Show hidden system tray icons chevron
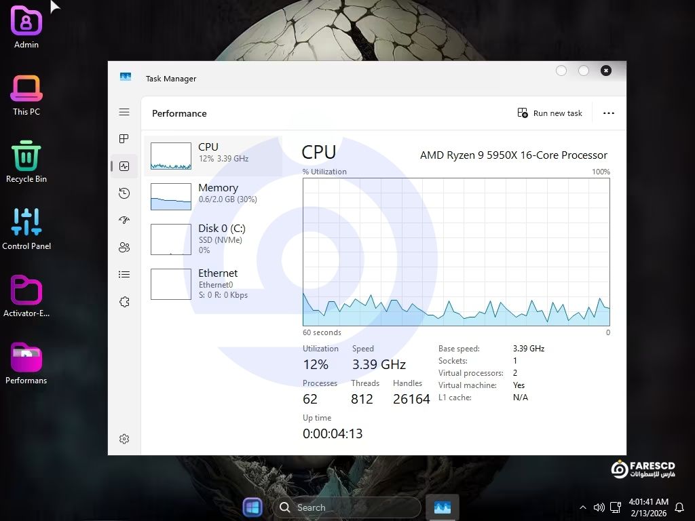The height and width of the screenshot is (521, 695). click(582, 507)
